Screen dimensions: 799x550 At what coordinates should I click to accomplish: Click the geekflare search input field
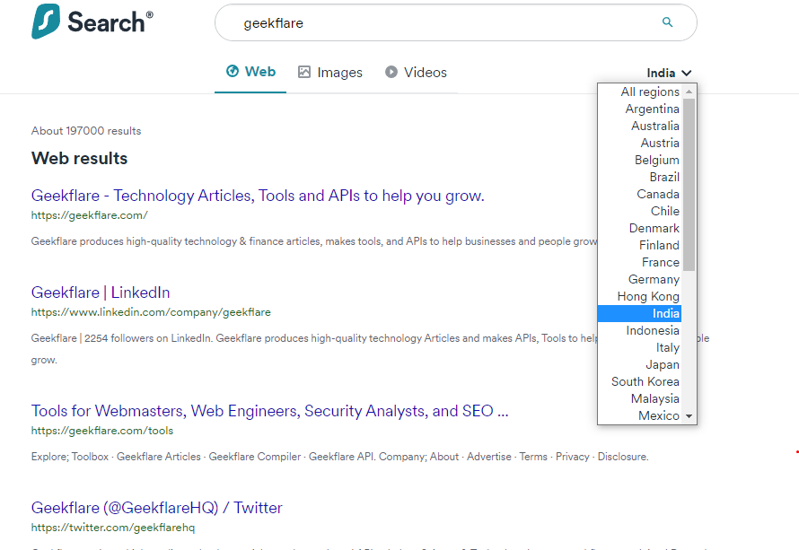[440, 23]
